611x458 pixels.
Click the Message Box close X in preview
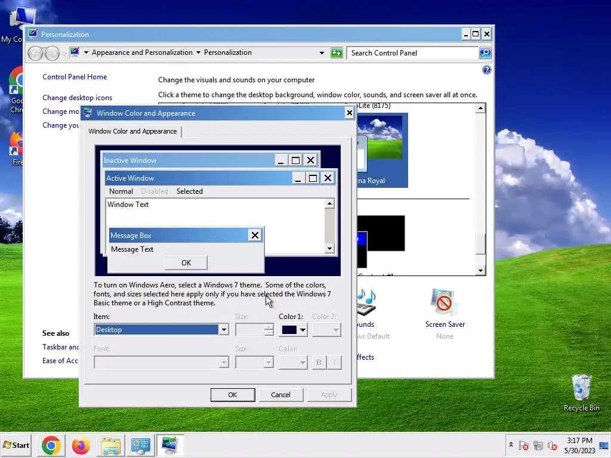255,235
